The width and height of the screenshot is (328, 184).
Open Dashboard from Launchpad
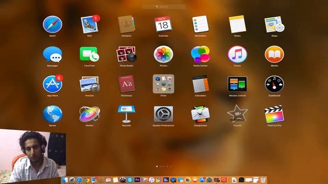coord(274,84)
